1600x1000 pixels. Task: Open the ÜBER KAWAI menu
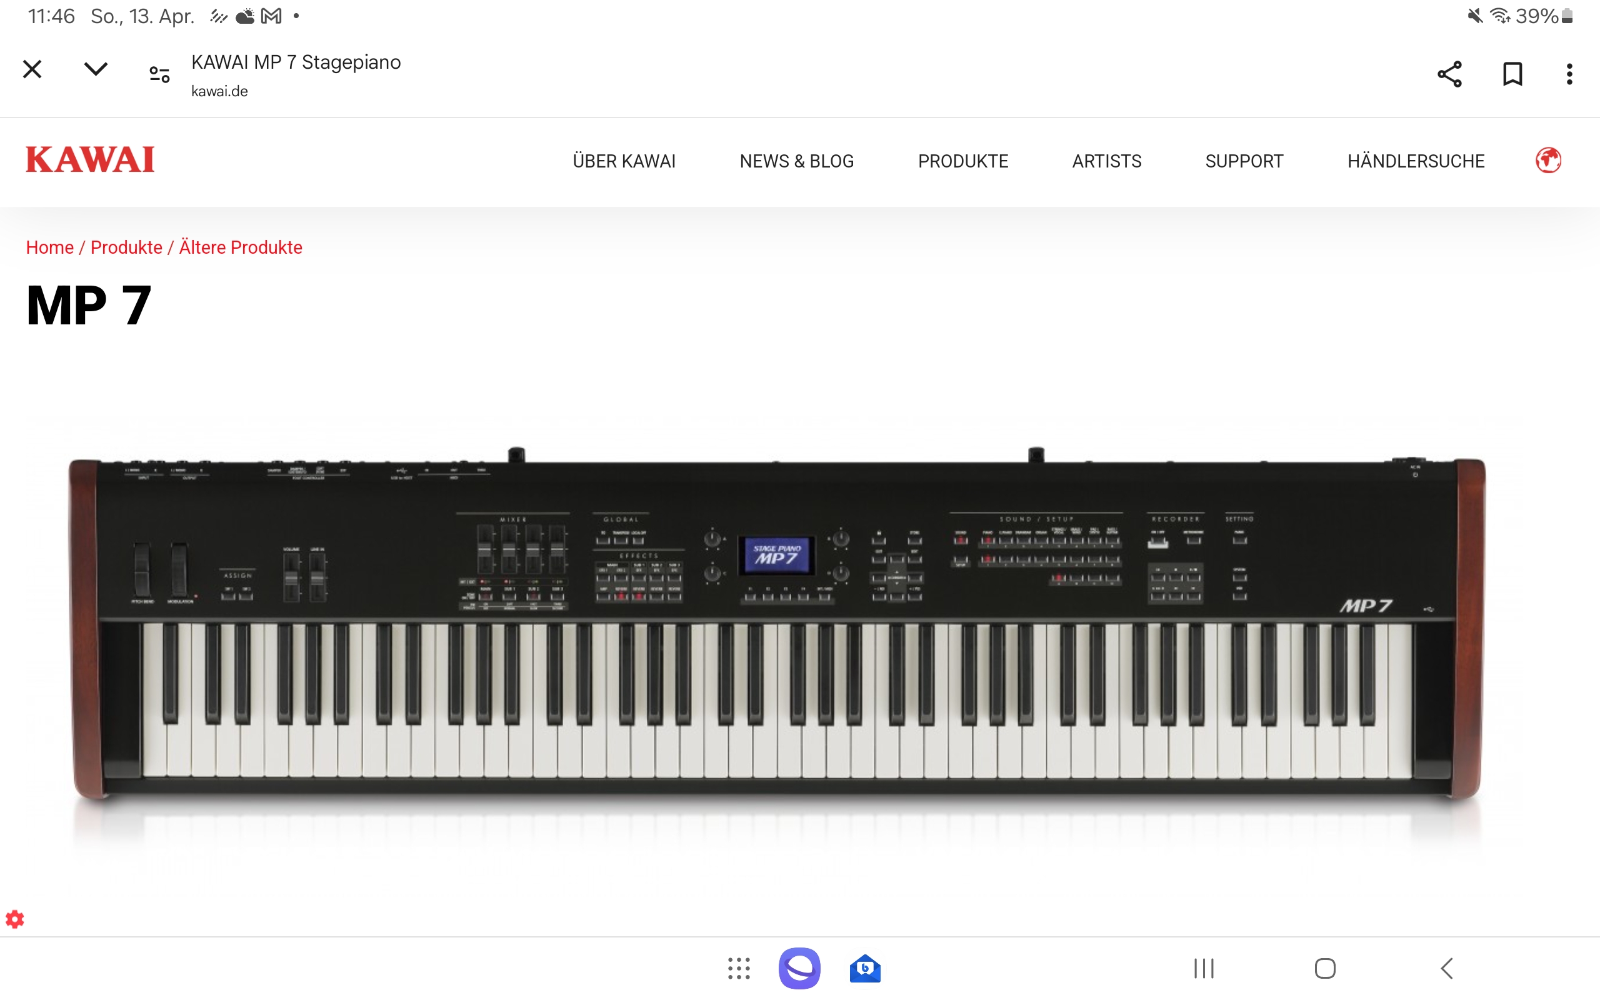pos(624,161)
